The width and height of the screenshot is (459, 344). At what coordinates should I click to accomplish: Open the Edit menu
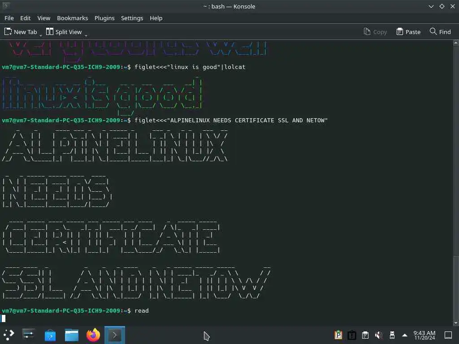click(x=25, y=18)
